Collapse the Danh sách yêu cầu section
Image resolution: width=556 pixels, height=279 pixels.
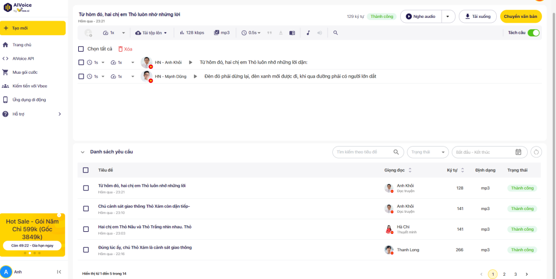tap(83, 152)
